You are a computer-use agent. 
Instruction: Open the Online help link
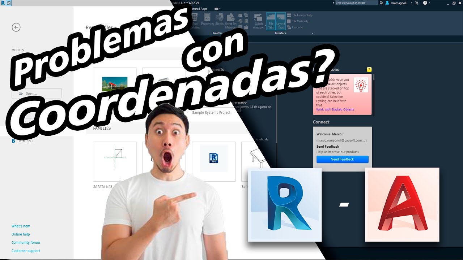point(21,234)
